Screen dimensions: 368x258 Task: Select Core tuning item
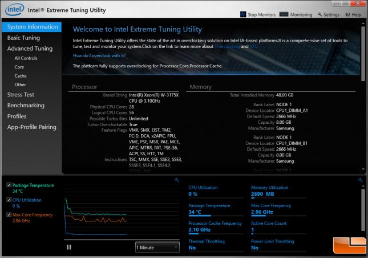pyautogui.click(x=19, y=67)
